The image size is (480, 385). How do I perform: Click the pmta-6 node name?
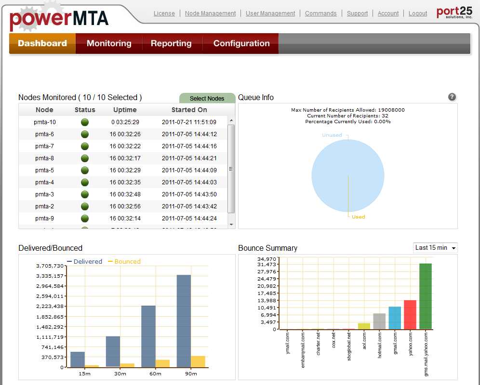(x=44, y=134)
